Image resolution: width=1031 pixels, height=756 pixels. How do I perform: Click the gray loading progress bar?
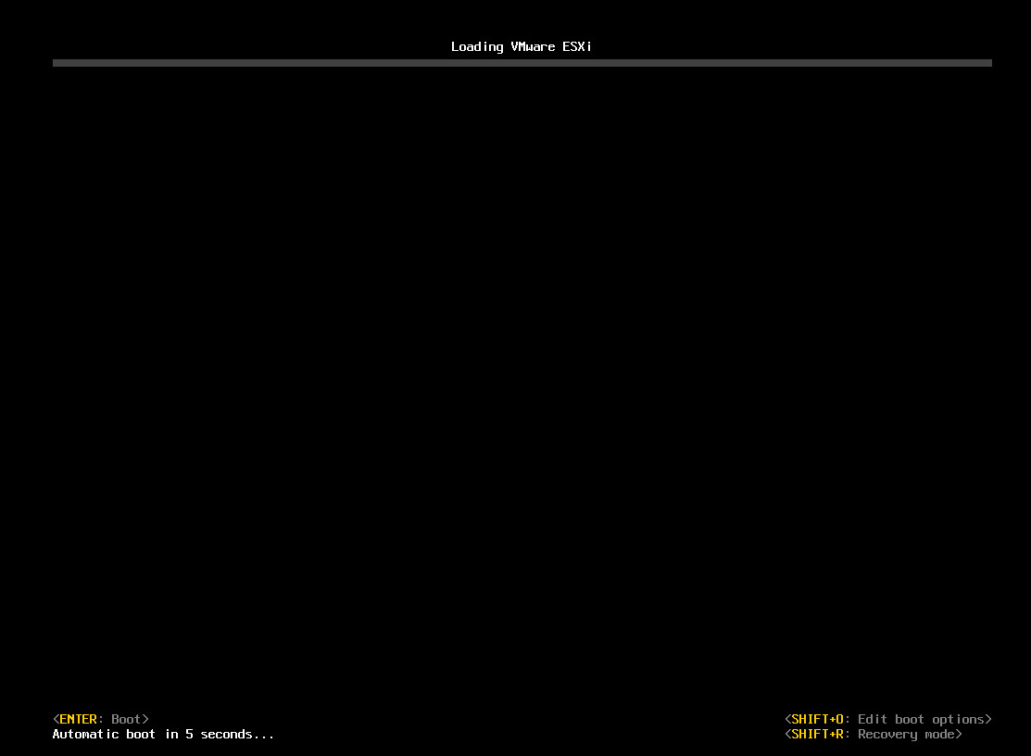[x=522, y=63]
